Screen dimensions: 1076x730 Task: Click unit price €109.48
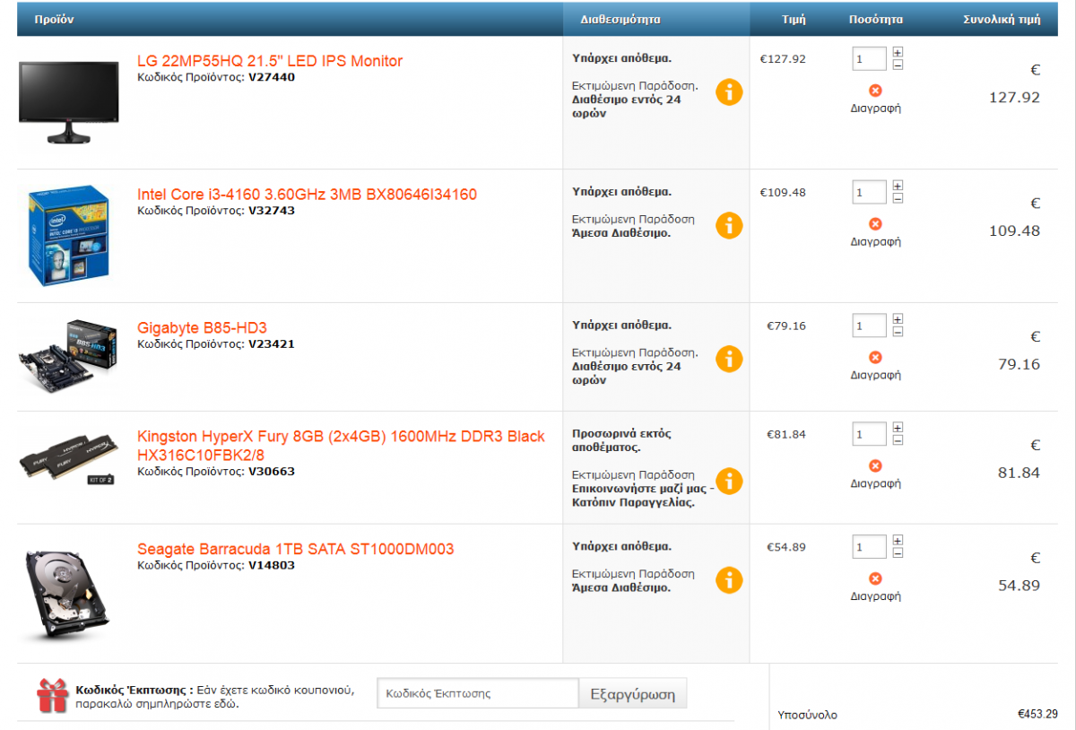pyautogui.click(x=783, y=193)
